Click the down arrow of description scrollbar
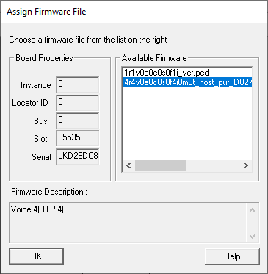 252,236
